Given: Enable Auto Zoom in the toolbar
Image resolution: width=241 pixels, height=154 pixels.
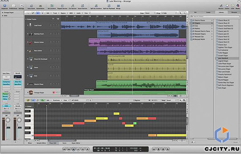Looking at the screenshot, I should click(x=31, y=6).
